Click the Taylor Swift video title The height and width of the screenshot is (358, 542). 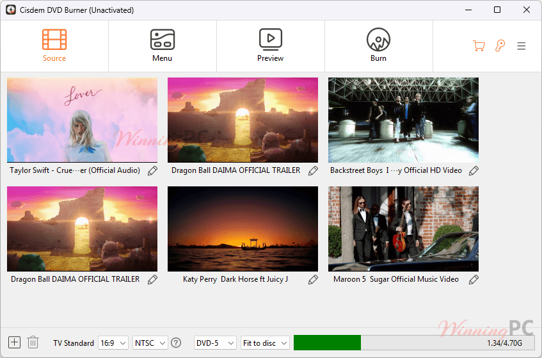(75, 170)
